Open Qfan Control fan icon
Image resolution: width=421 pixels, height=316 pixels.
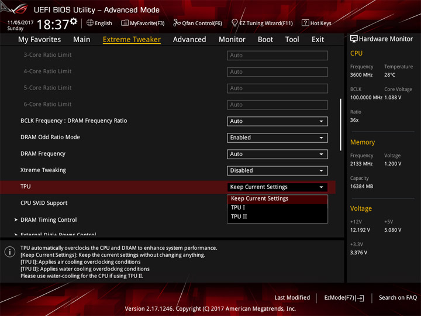tap(177, 23)
